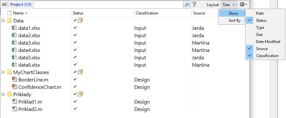Click the data5.xlsx Excel file icon

[14, 57]
